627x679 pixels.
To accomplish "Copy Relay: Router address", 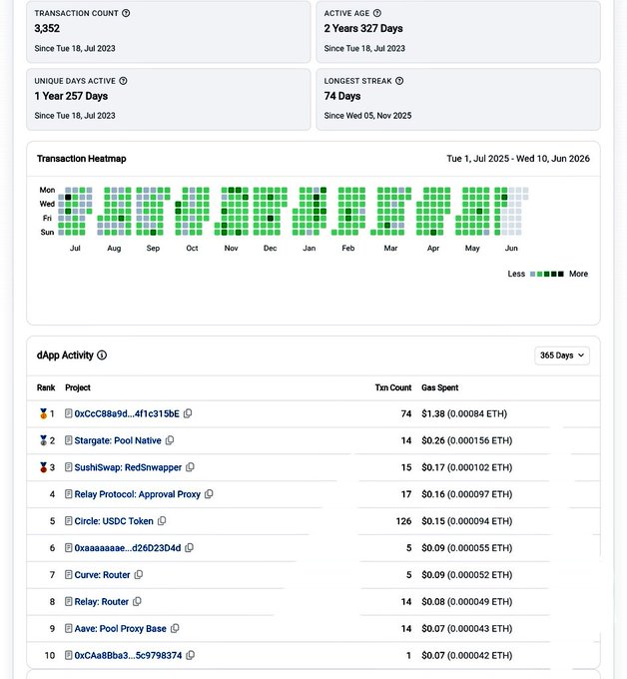I will 137,601.
